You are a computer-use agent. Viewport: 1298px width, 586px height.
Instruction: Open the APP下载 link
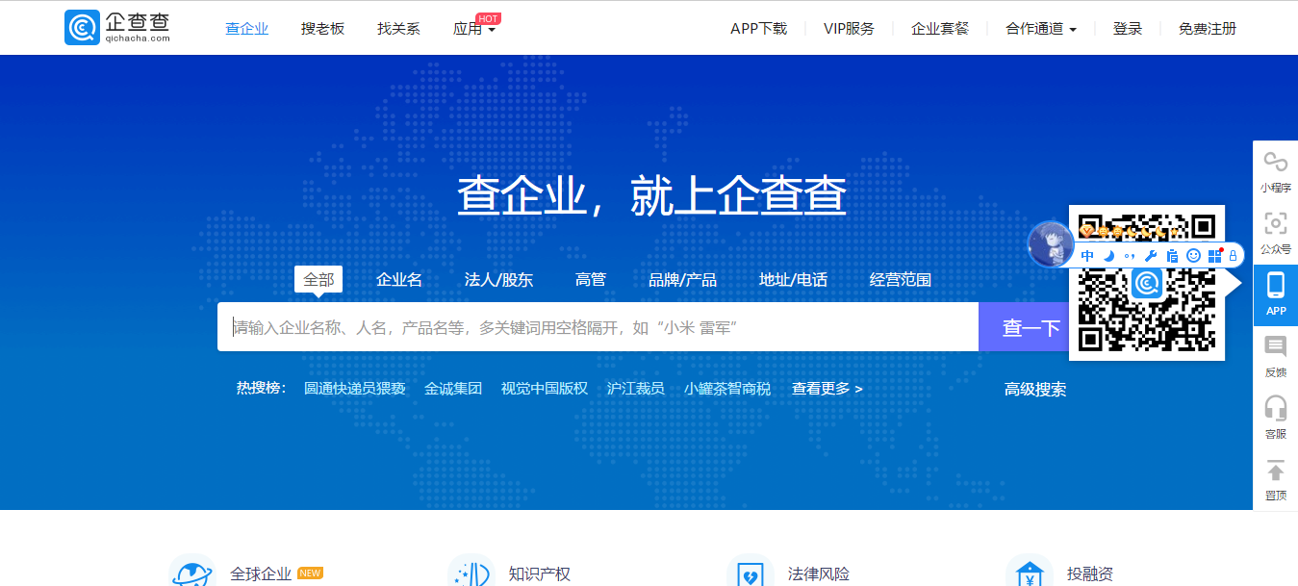tap(758, 29)
